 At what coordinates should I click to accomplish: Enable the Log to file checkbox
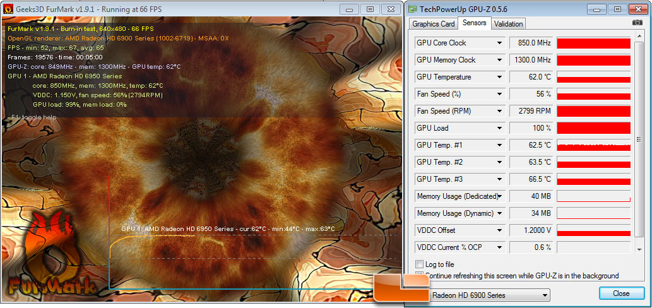(419, 264)
